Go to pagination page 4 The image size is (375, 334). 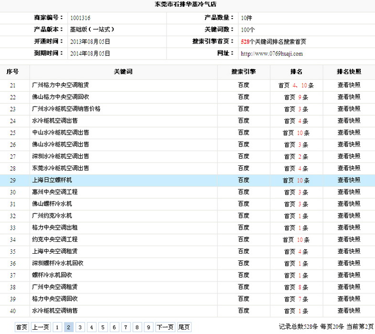pyautogui.click(x=92, y=327)
